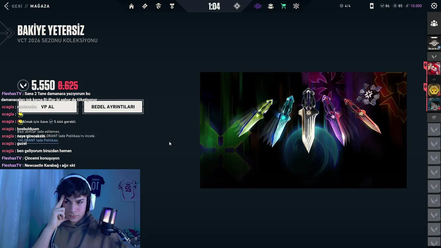
Task: Select the green knife in the bundle art
Action: pyautogui.click(x=255, y=118)
